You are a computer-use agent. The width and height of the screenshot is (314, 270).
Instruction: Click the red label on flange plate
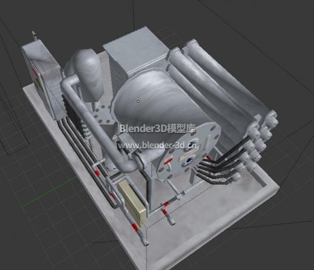[x=169, y=160]
